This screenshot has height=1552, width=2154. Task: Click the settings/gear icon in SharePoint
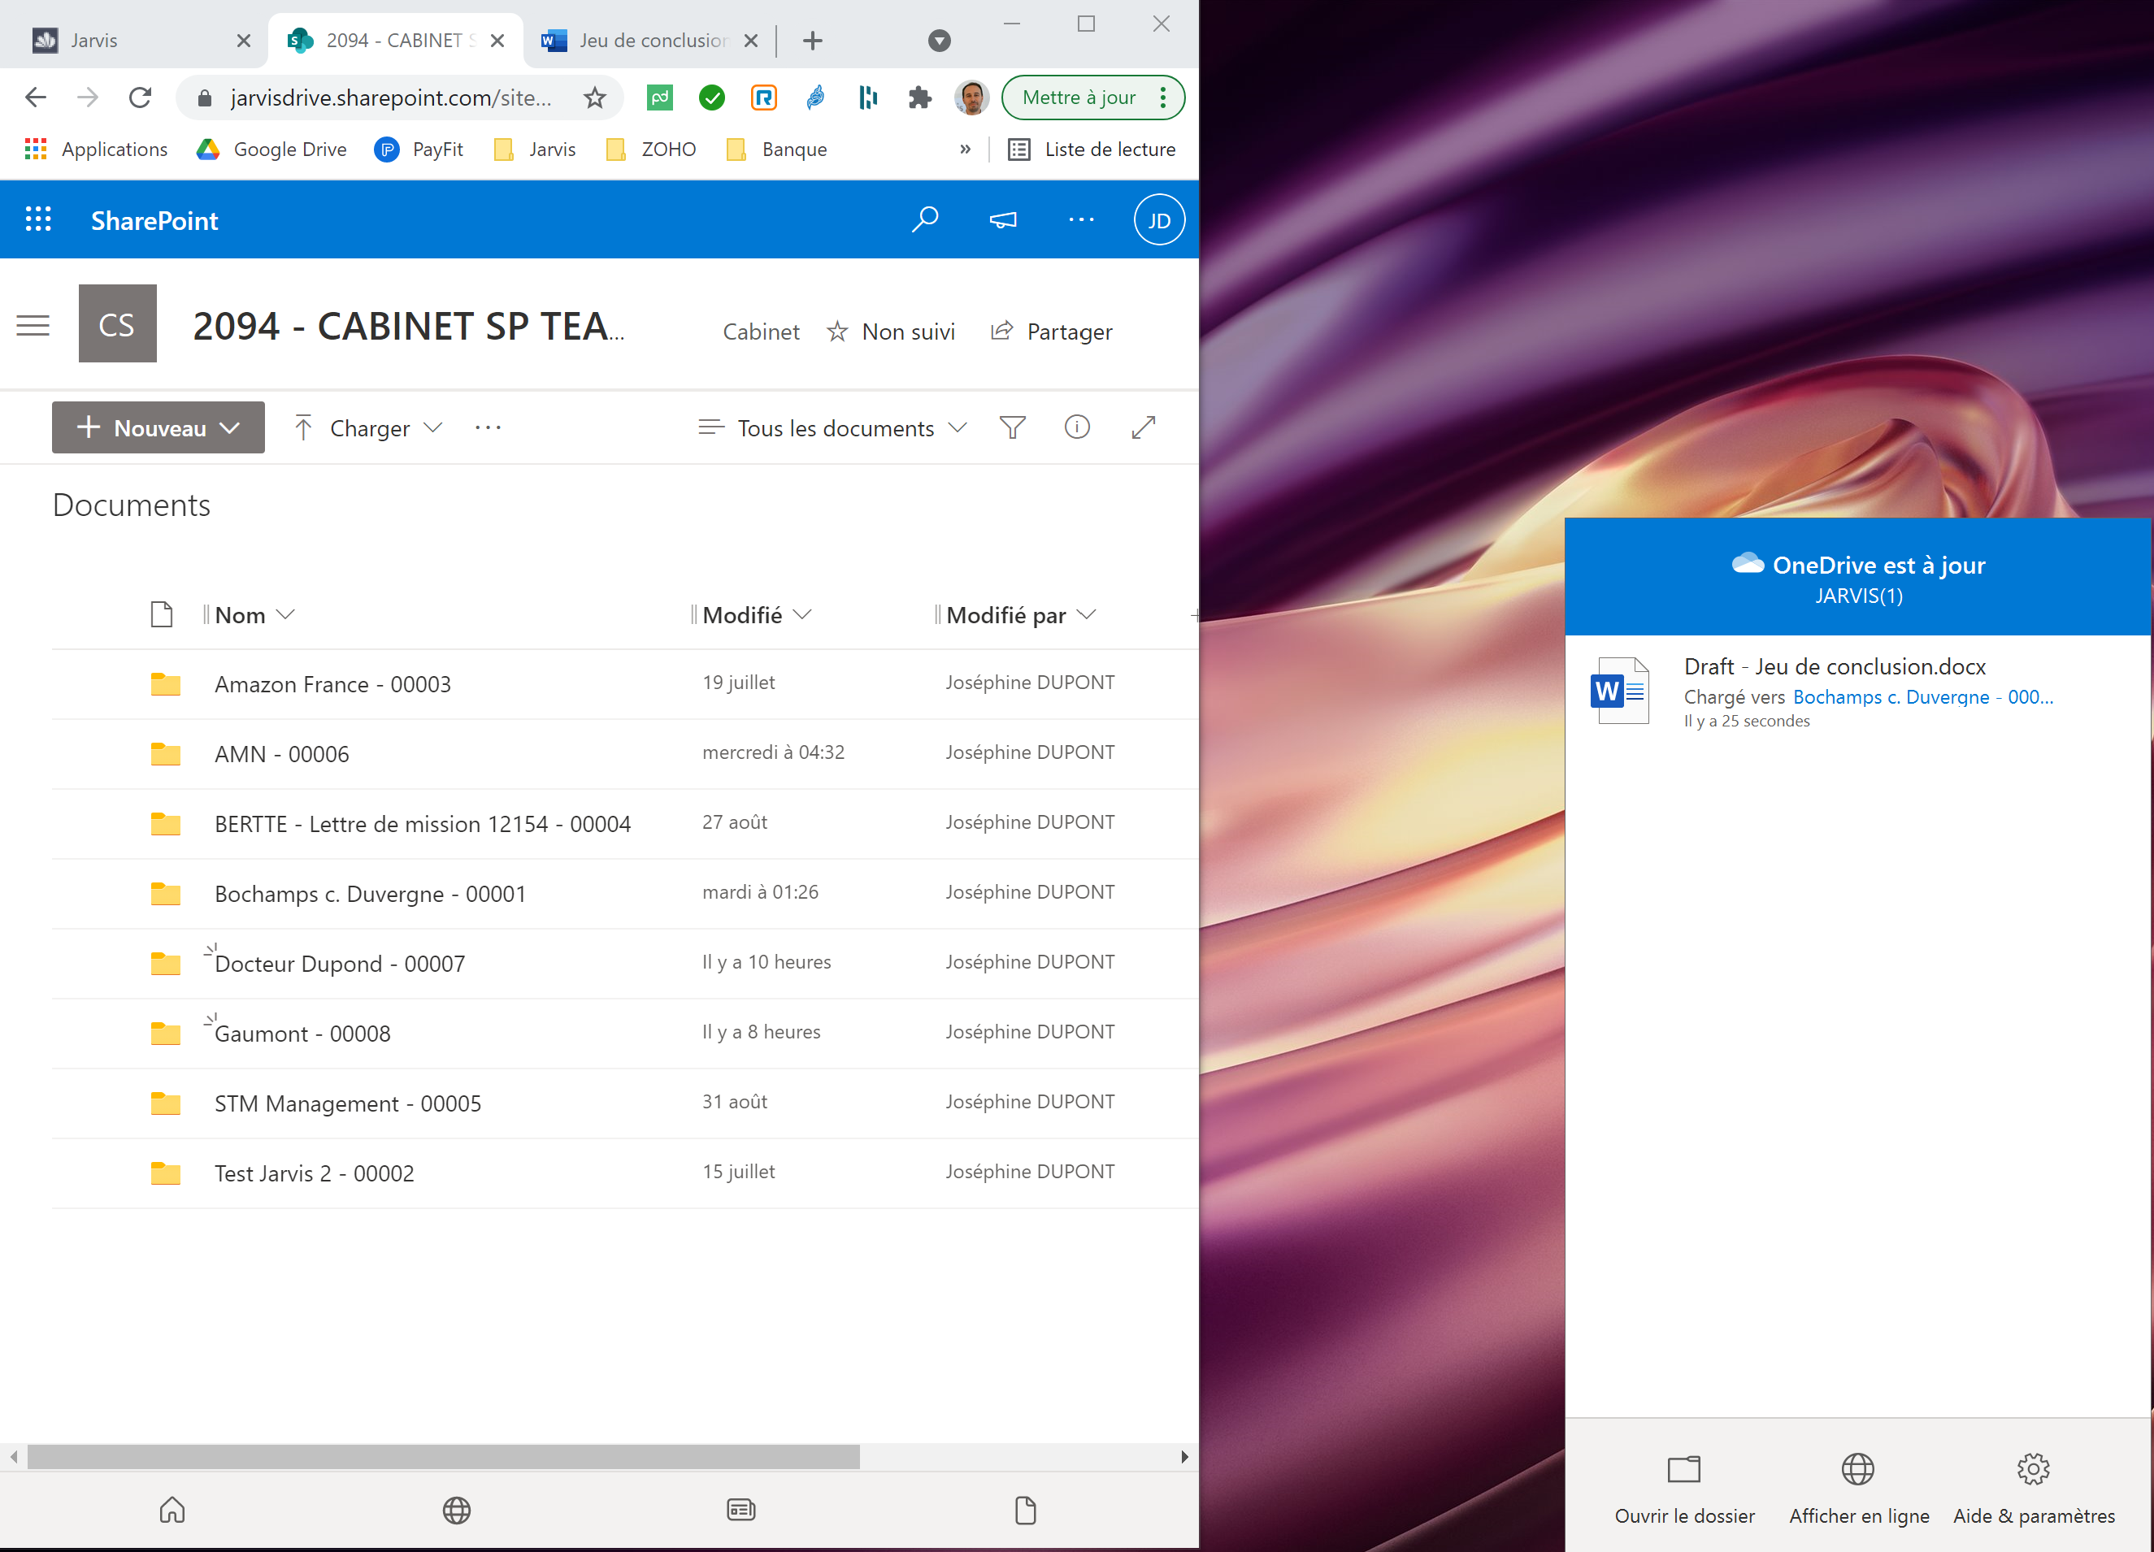[1084, 219]
